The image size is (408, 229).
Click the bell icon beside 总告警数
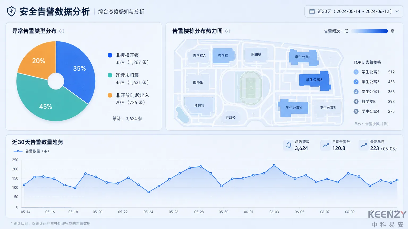tap(289, 145)
